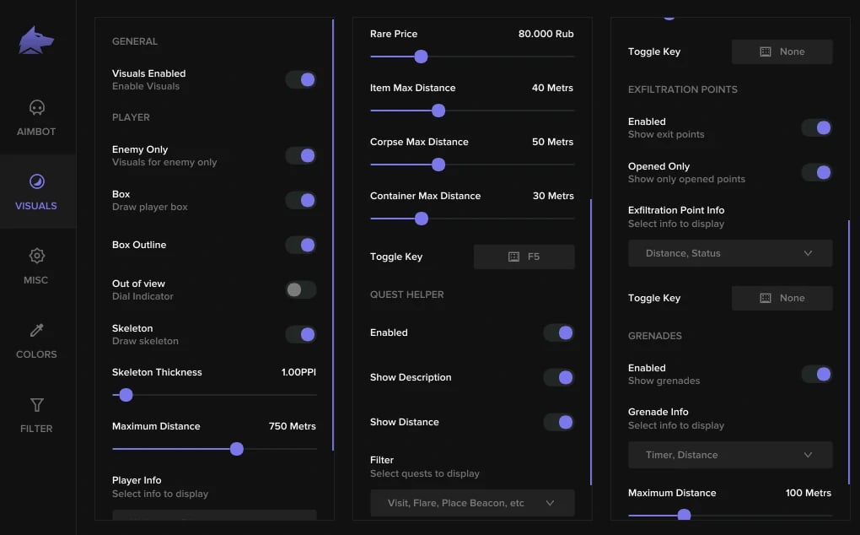Screen dimensions: 860x535
Task: Turn off Quest Helper Show Description
Action: tap(559, 377)
